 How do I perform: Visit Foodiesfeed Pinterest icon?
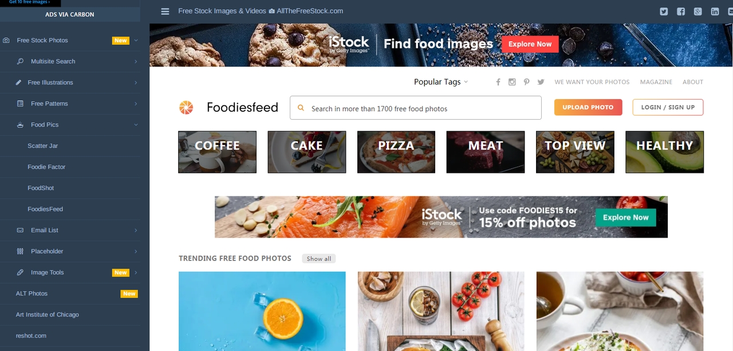(x=526, y=82)
